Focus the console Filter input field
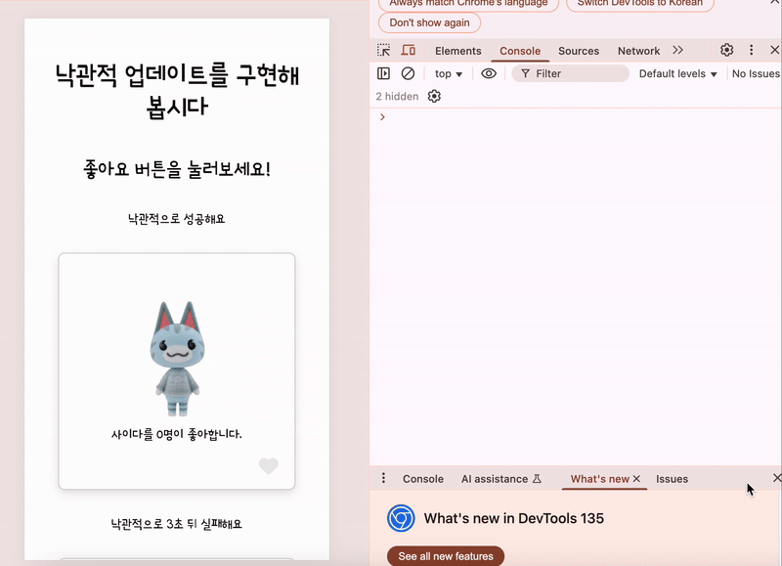Screen dimensions: 782x566 (570, 73)
